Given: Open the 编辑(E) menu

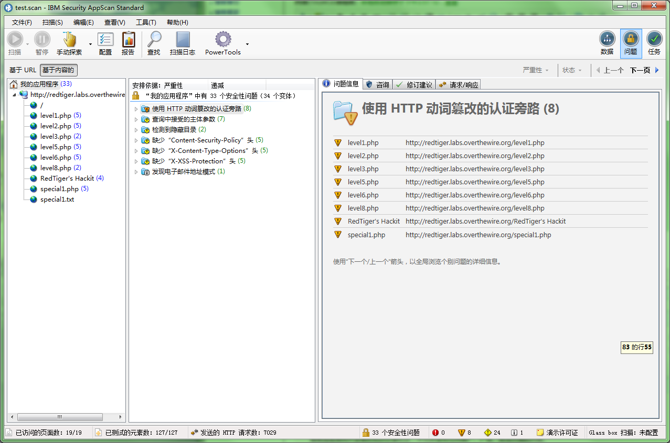Looking at the screenshot, I should [x=83, y=23].
